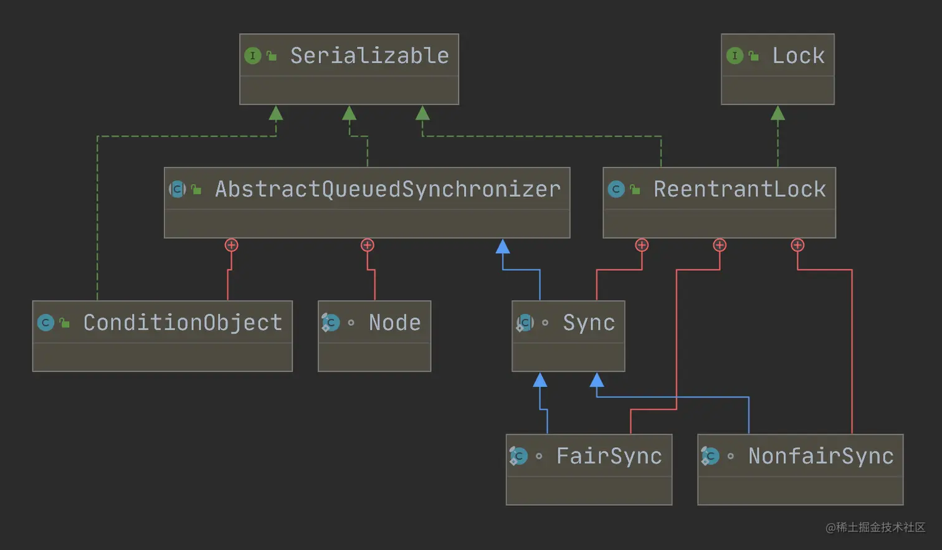
Task: Click the blue inheritance arrow into AbstractQueuedSynchronizer
Action: tap(503, 247)
